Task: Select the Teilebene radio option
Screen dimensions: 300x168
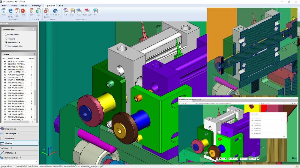Action: (x=6, y=38)
